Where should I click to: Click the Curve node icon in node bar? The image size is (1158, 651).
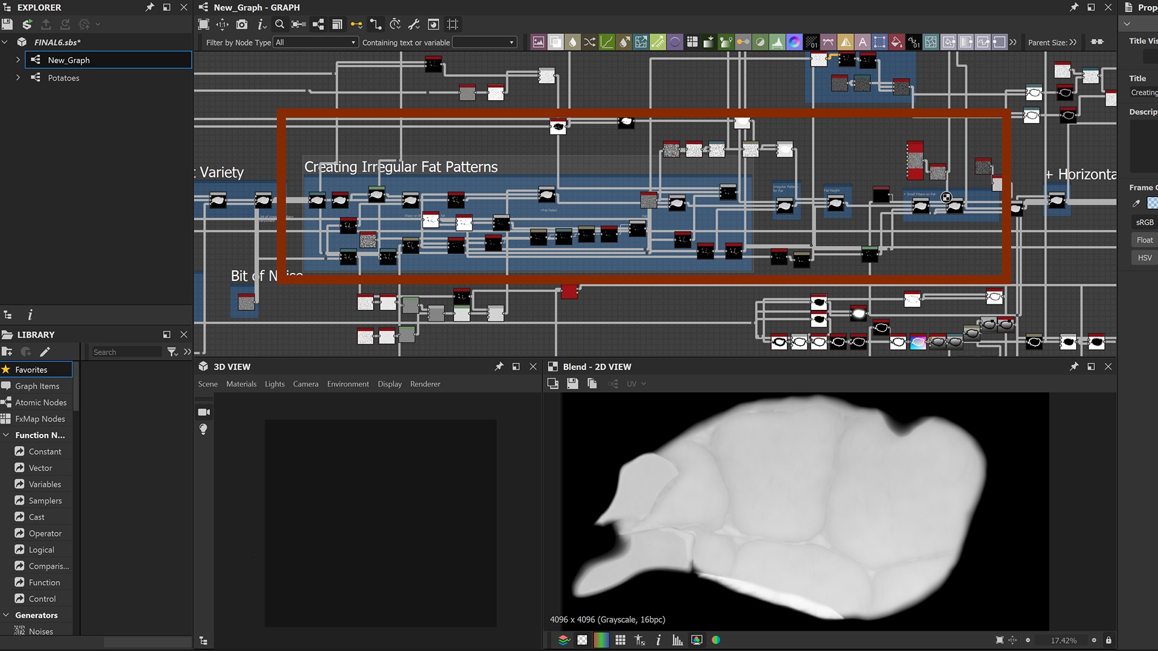point(607,42)
